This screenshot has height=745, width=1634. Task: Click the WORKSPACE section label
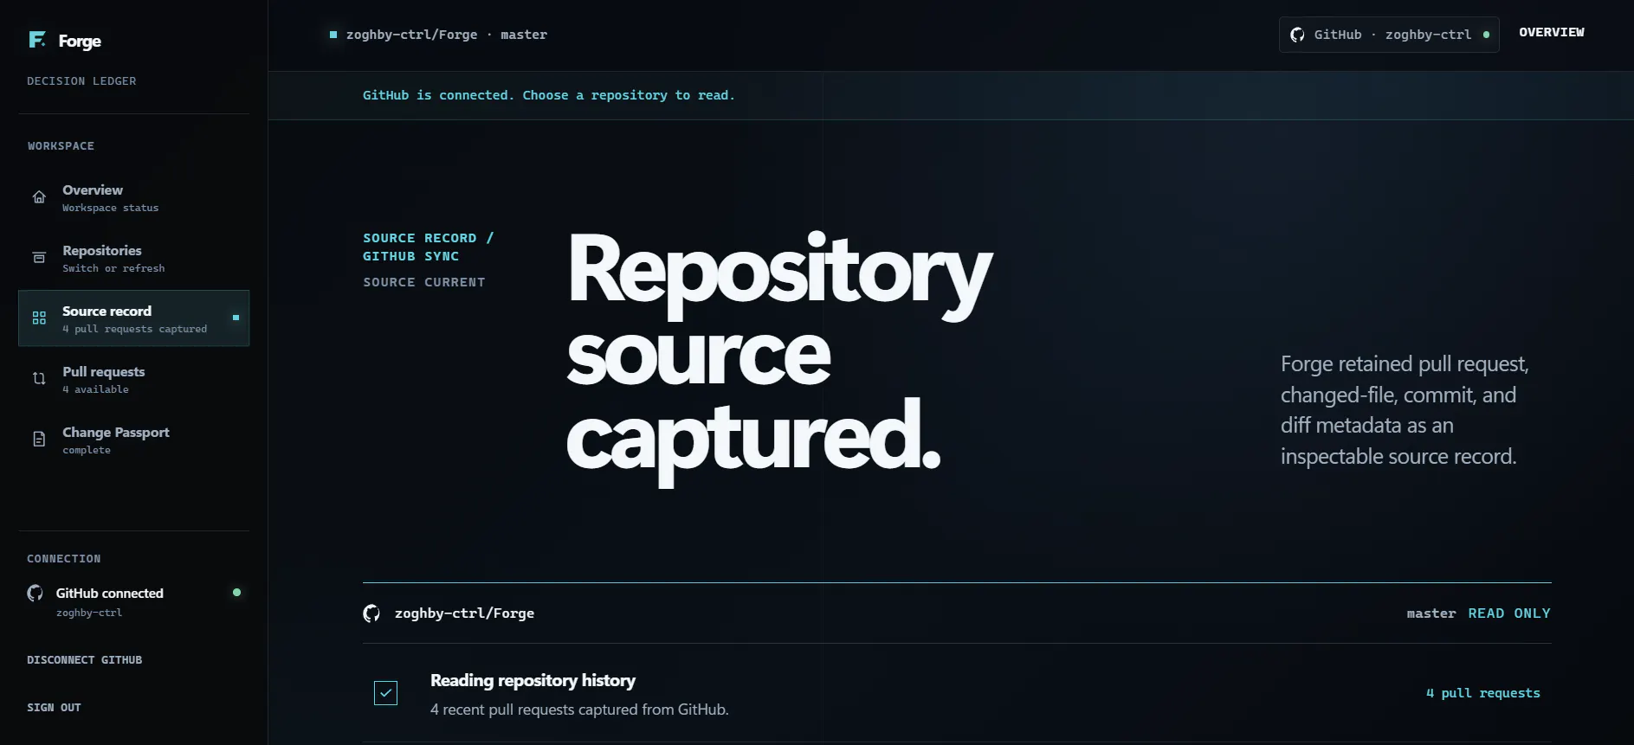tap(61, 145)
